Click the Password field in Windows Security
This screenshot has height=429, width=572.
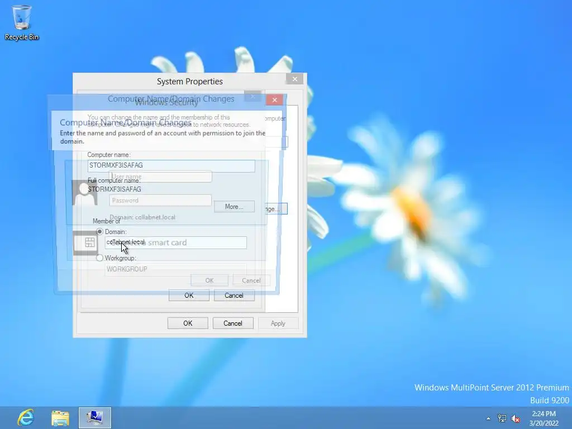tap(160, 201)
